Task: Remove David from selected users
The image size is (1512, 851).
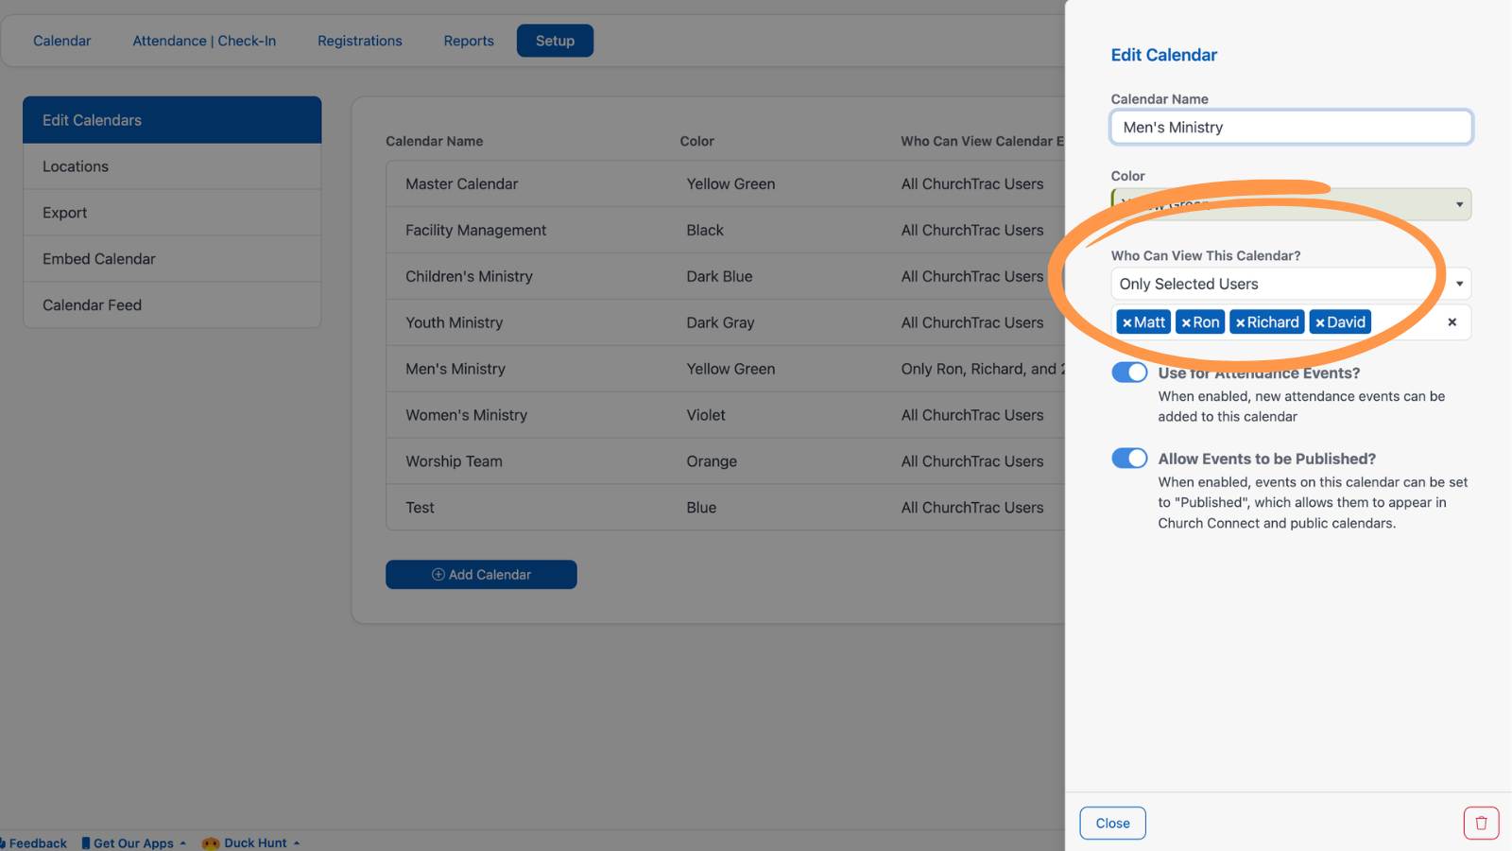Action: point(1320,322)
